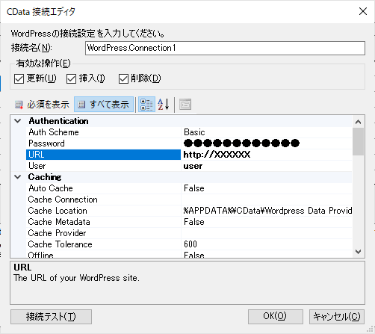This screenshot has width=375, height=334.
Task: Click the Categorized view icon
Action: point(146,105)
